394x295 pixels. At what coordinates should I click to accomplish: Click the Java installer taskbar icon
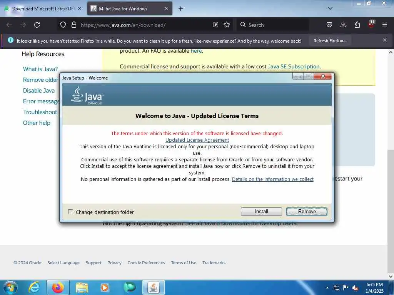click(154, 287)
